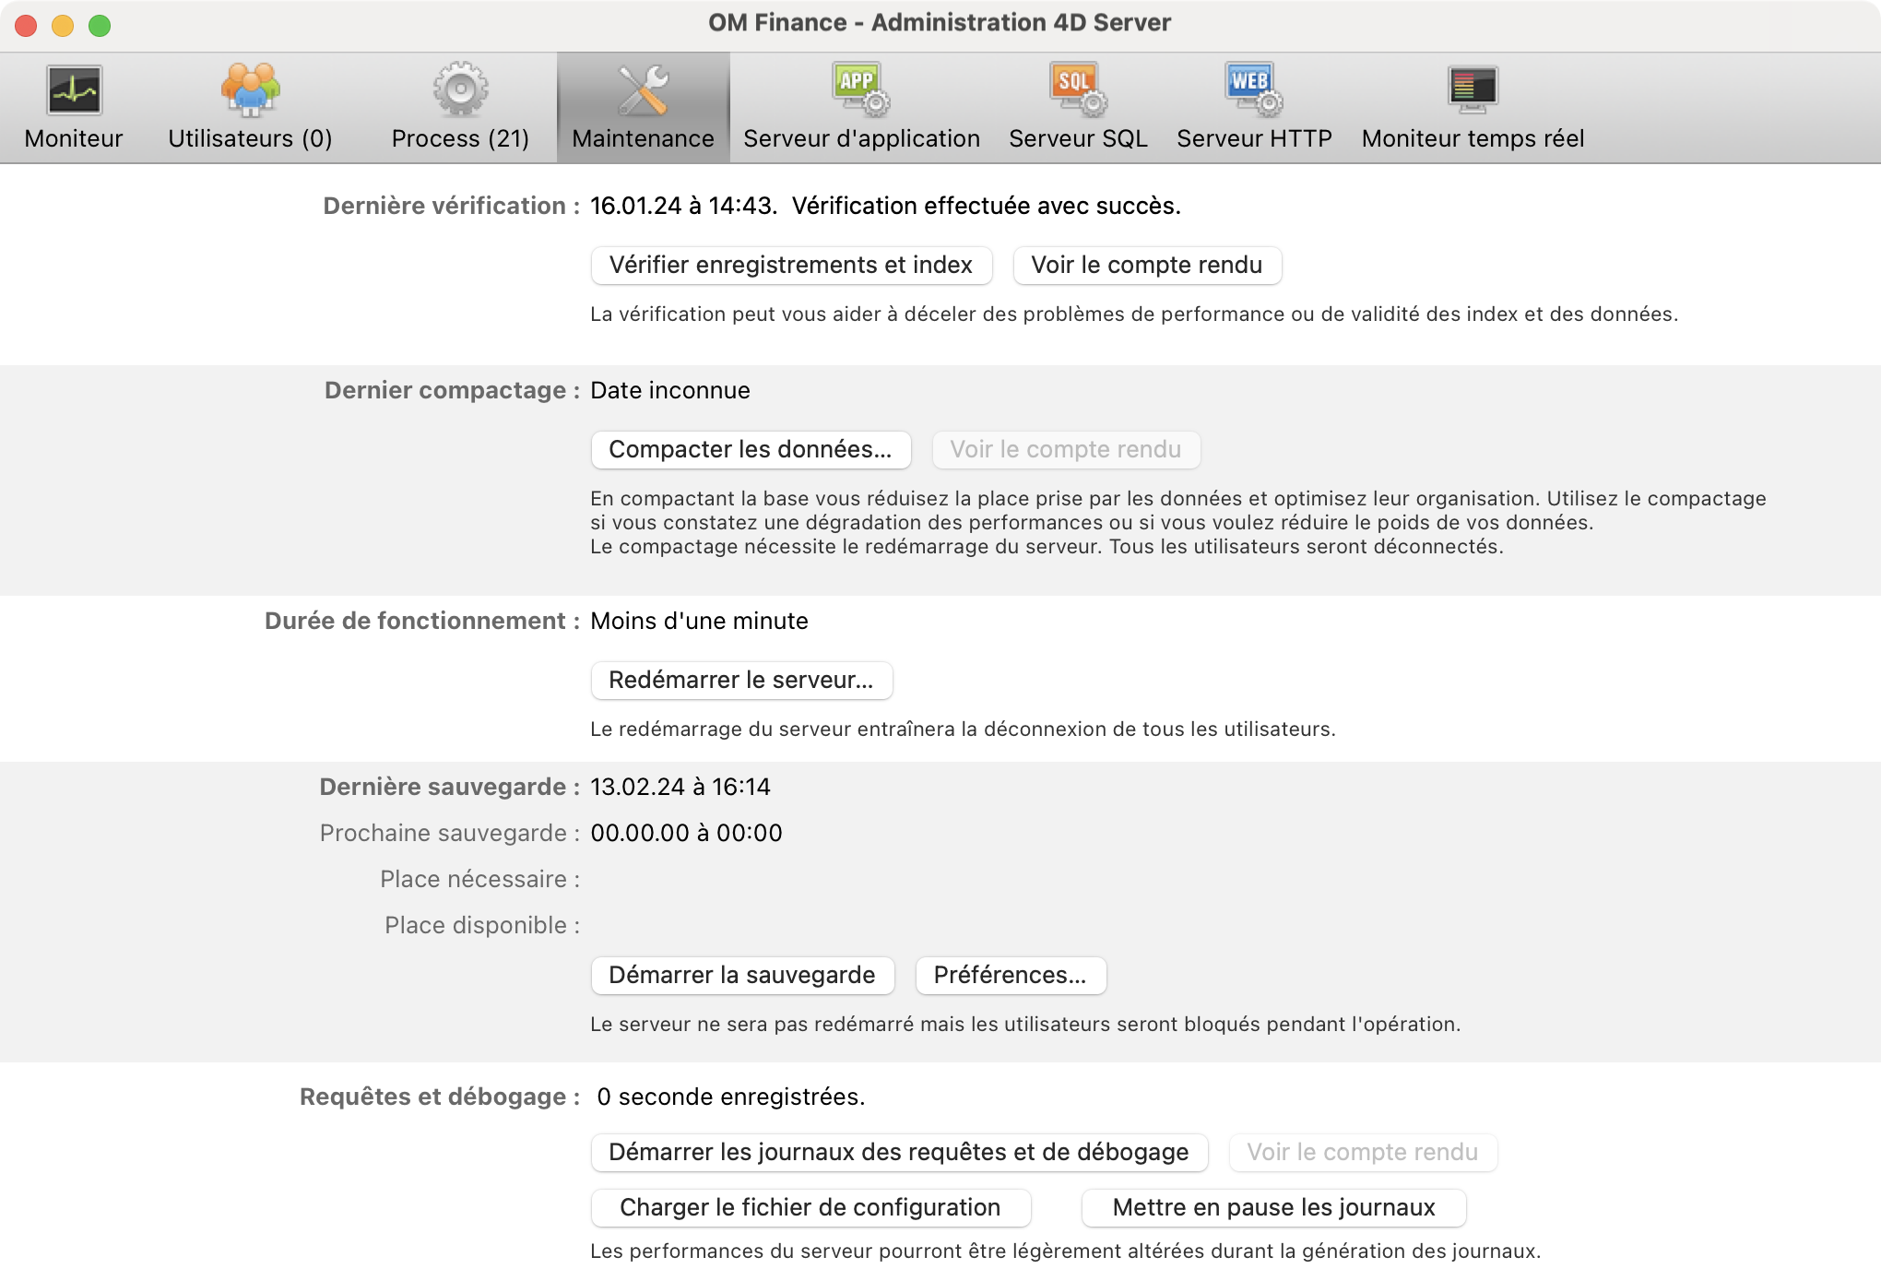1881x1269 pixels.
Task: Click Charger le fichier de configuration
Action: pos(810,1208)
